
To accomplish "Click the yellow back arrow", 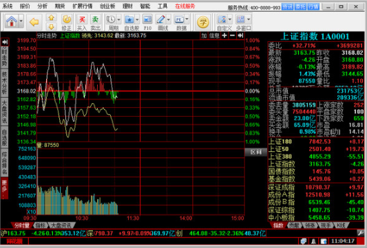I will point(34,22).
